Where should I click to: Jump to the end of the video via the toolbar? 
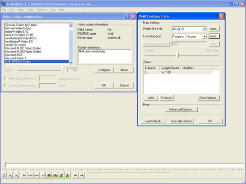(43, 175)
